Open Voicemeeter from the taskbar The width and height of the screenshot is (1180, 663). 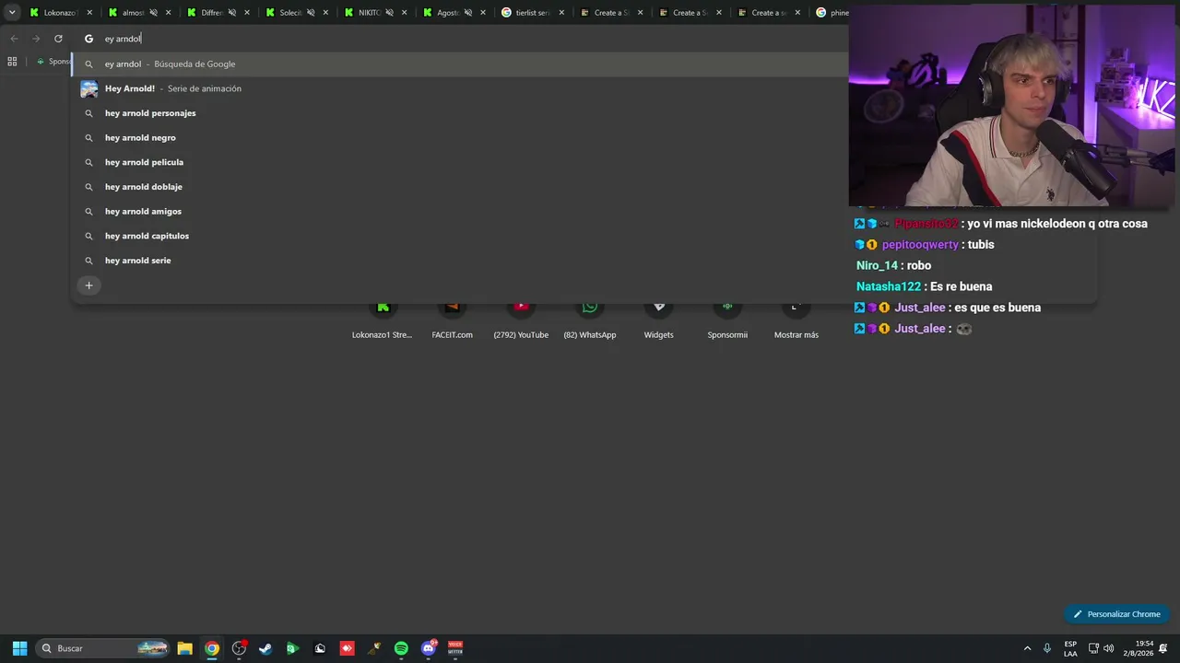(455, 648)
